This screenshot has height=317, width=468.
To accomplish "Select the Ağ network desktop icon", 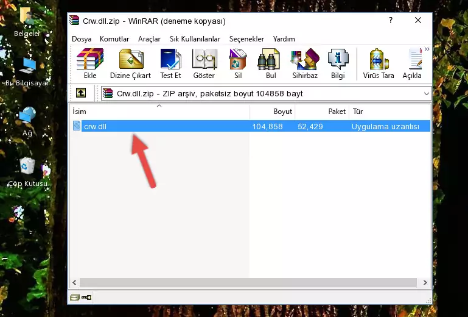I will tap(27, 121).
